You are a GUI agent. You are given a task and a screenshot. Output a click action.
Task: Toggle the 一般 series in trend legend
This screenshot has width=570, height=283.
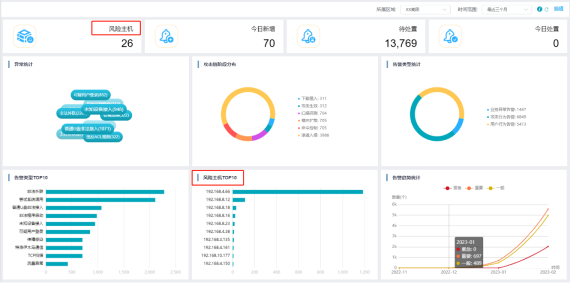(x=496, y=188)
